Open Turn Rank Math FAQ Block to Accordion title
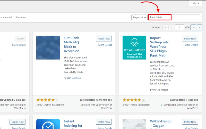Image resolution: width=206 pixels, height=129 pixels. pyautogui.click(x=72, y=44)
